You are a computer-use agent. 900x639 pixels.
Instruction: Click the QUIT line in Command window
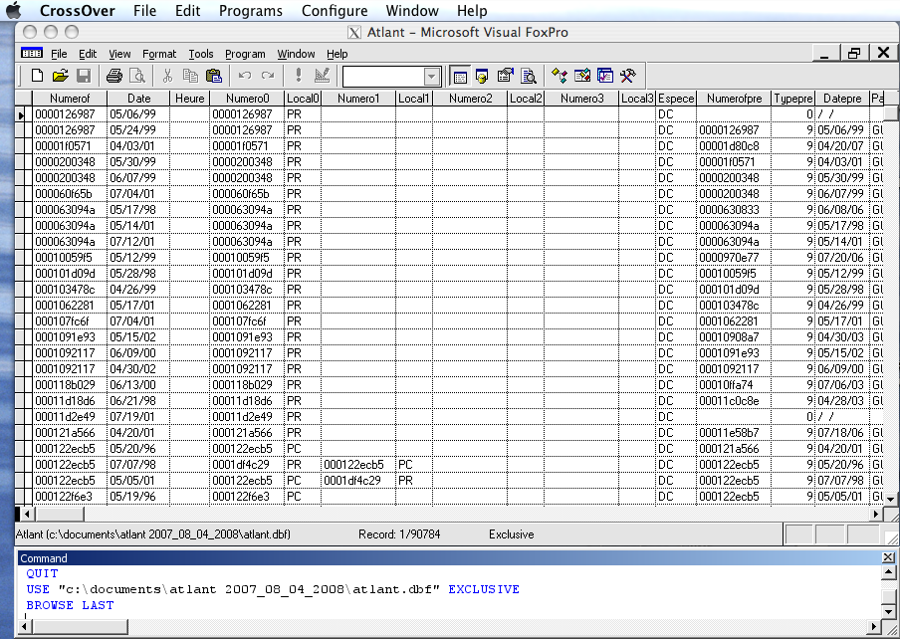[x=42, y=573]
